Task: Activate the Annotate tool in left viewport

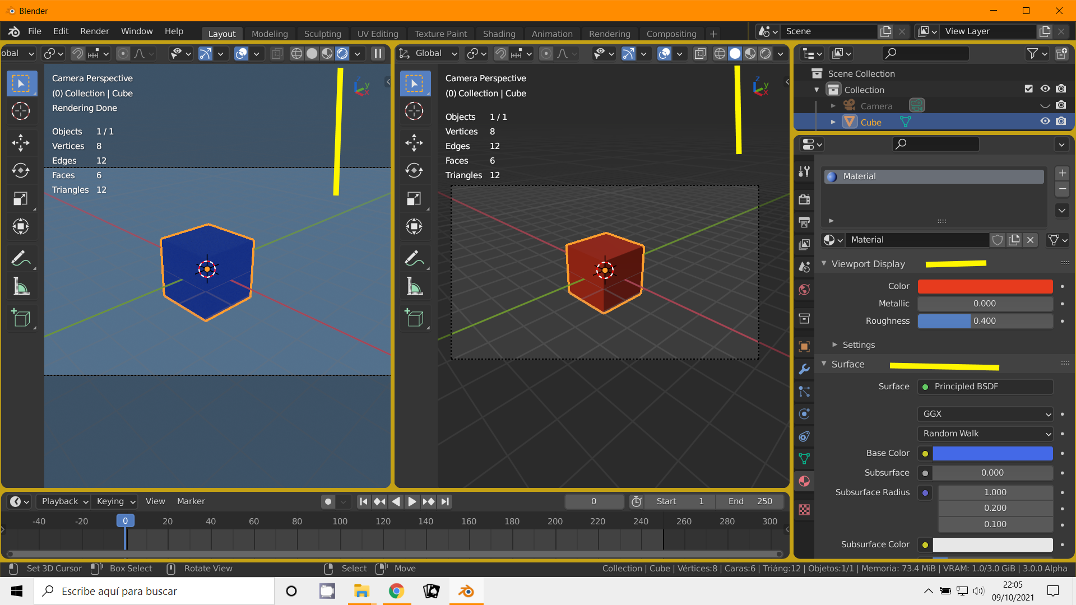Action: pyautogui.click(x=21, y=258)
